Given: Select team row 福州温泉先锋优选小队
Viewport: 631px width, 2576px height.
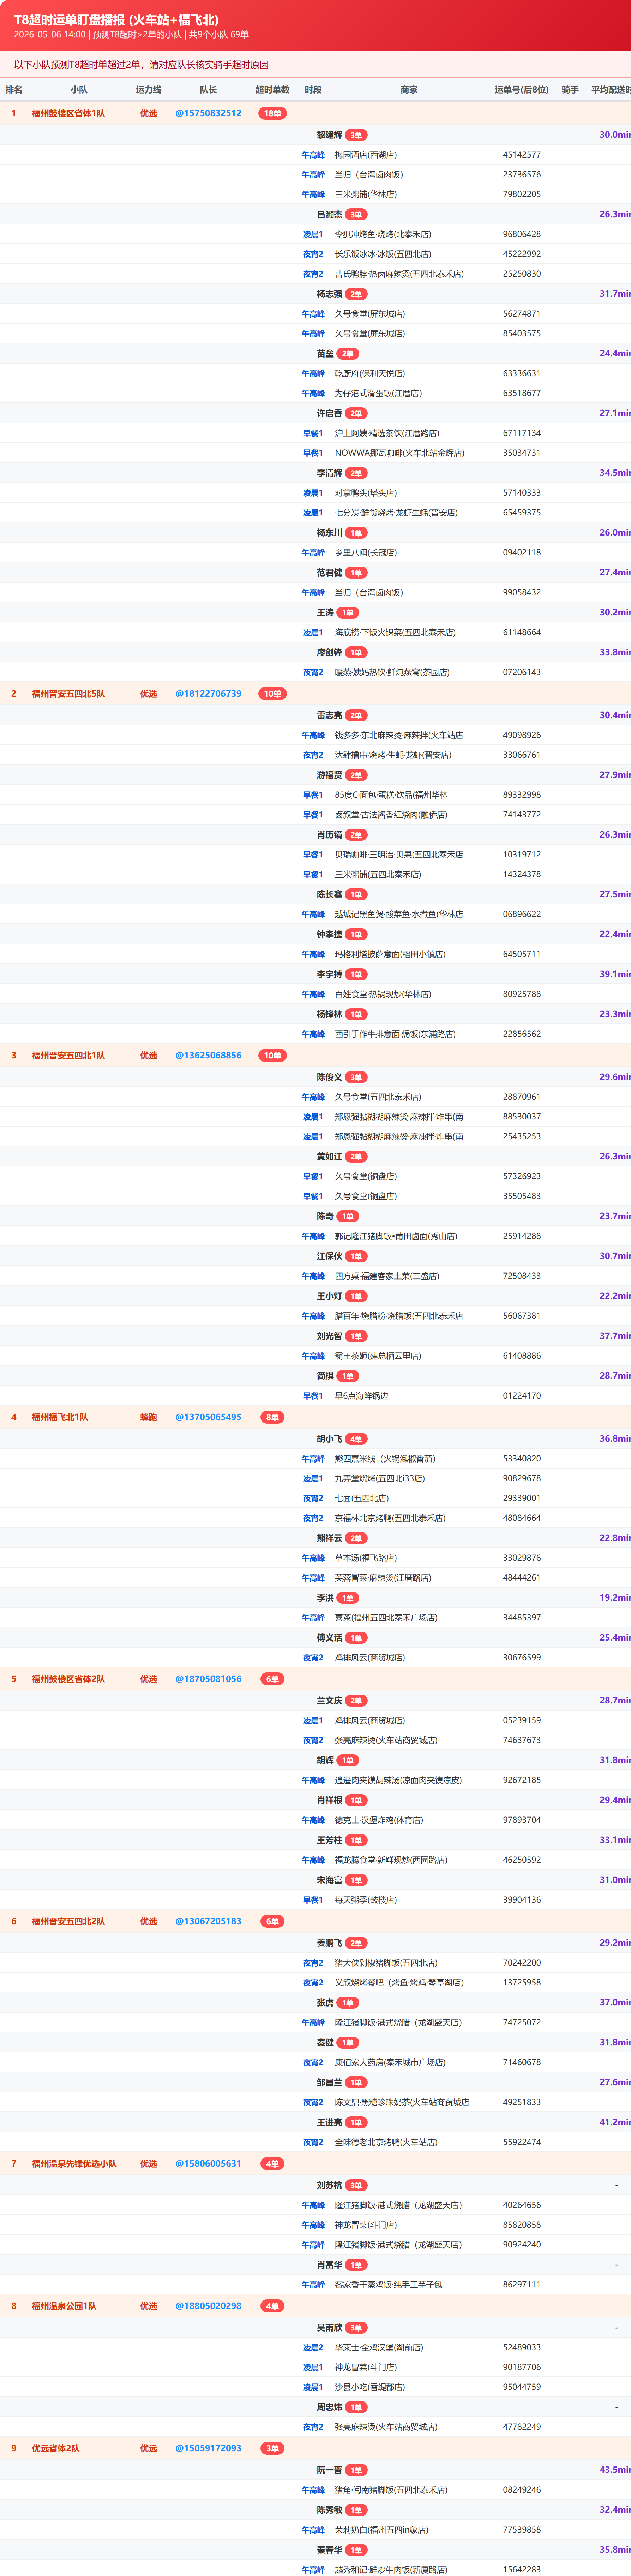Looking at the screenshot, I should tap(315, 2163).
